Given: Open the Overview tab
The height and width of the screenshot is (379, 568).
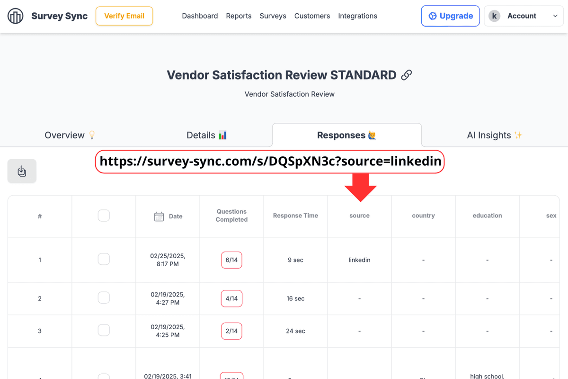Looking at the screenshot, I should 70,135.
